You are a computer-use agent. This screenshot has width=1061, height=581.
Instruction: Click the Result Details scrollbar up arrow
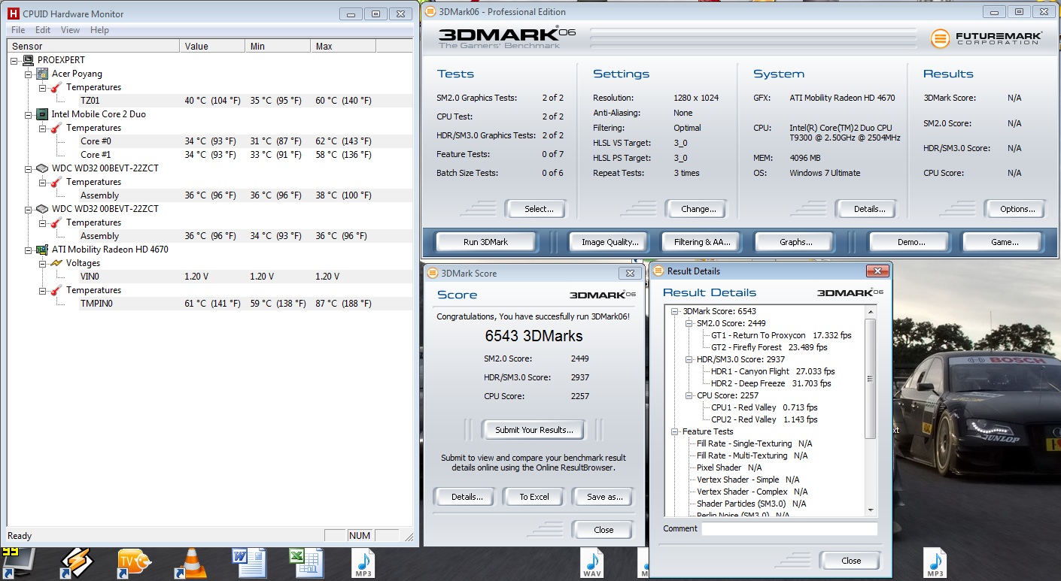[871, 312]
